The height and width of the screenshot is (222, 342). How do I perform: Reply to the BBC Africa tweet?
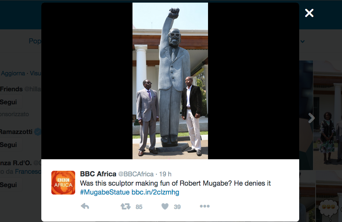85,206
